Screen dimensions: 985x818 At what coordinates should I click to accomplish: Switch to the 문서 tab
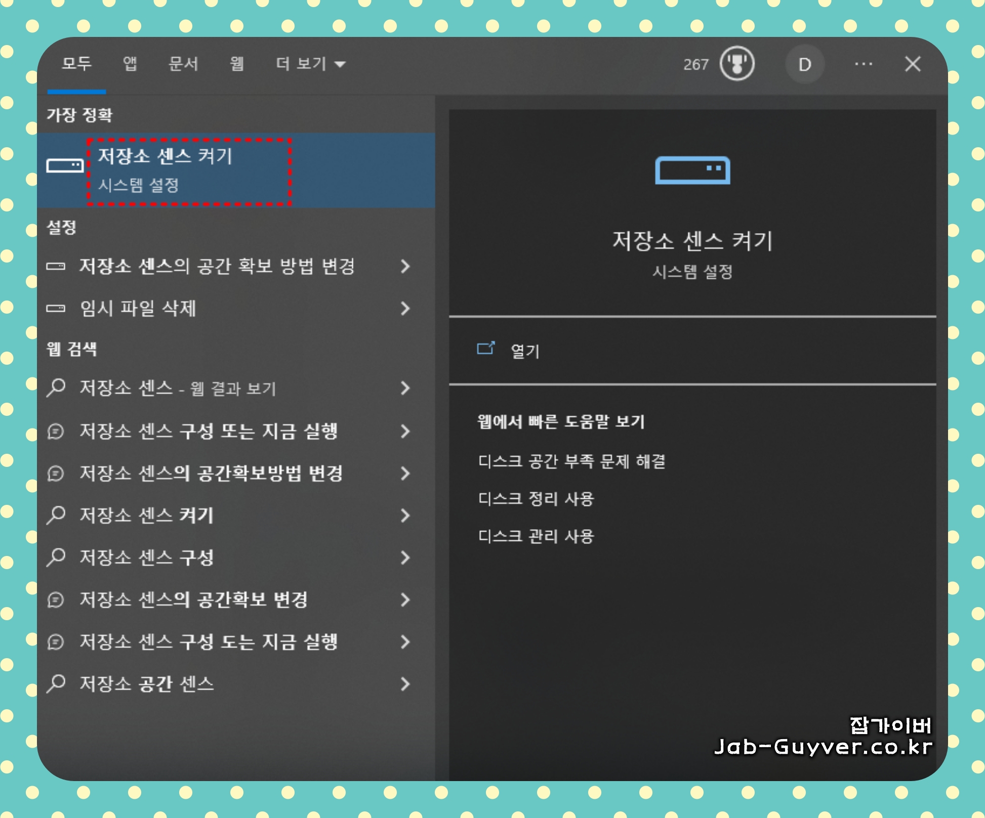click(183, 64)
